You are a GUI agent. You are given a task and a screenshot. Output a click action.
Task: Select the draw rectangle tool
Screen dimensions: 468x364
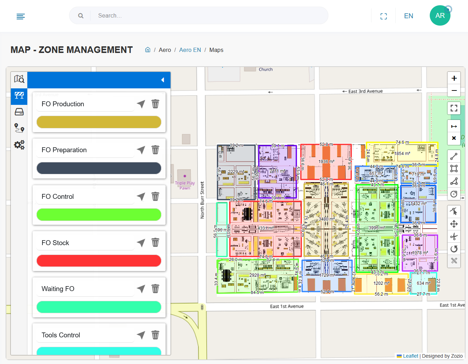[x=454, y=169]
